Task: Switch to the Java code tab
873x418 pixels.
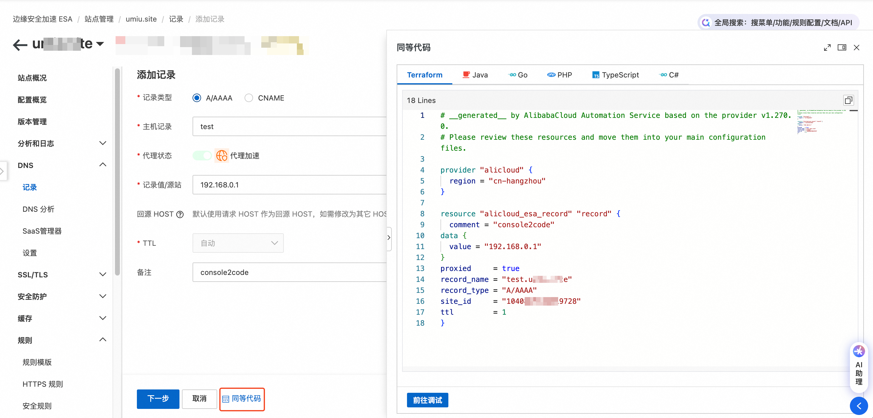Action: pos(475,75)
